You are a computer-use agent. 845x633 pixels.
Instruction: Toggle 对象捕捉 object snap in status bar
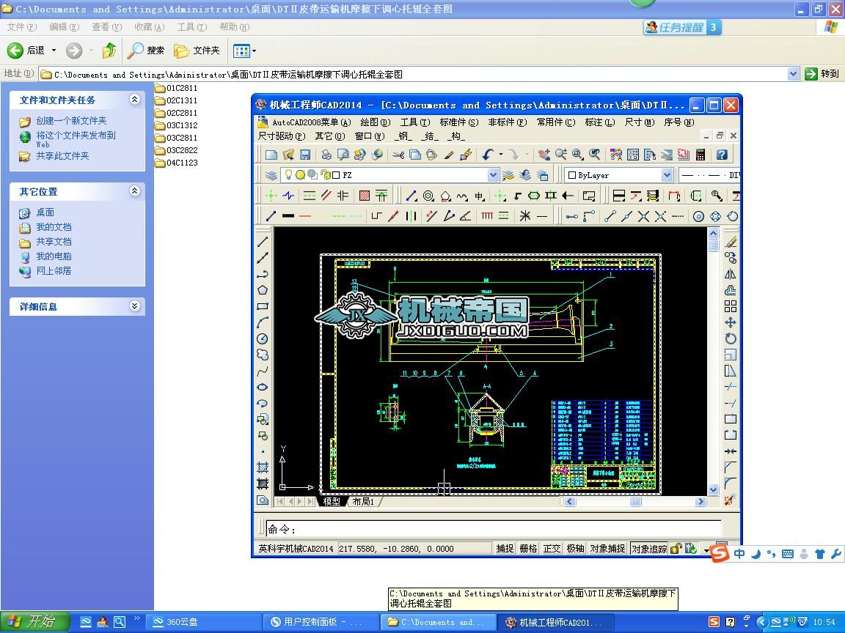click(607, 549)
